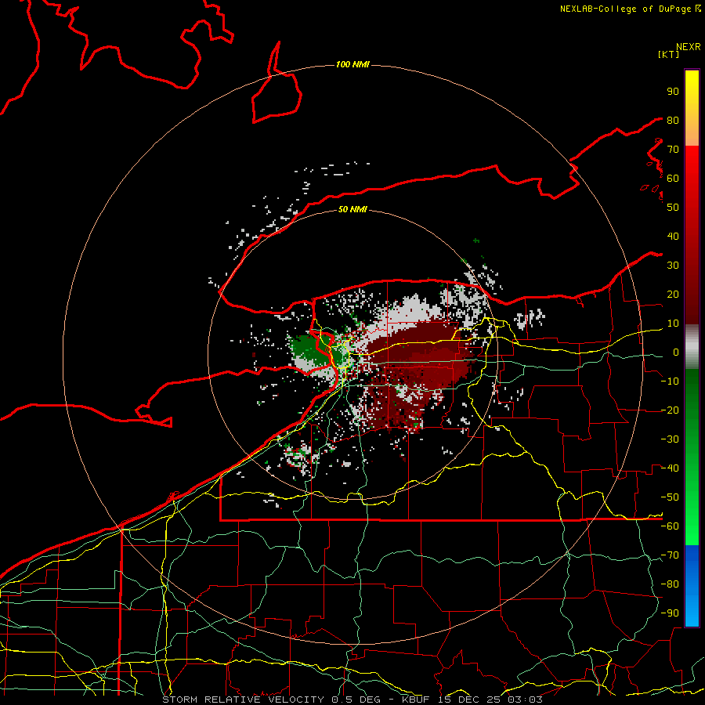The height and width of the screenshot is (705, 705).
Task: Click the -20 knot value on the scale
Action: tap(670, 410)
